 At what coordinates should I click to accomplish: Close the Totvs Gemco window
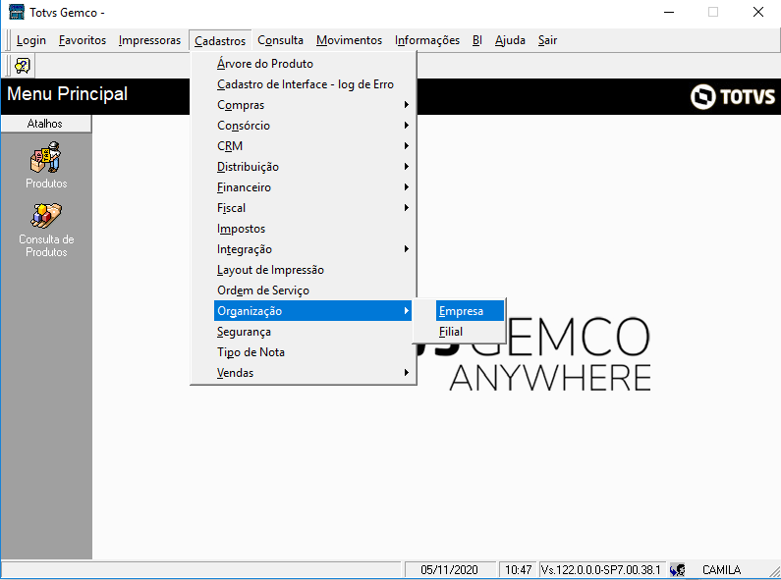click(758, 12)
